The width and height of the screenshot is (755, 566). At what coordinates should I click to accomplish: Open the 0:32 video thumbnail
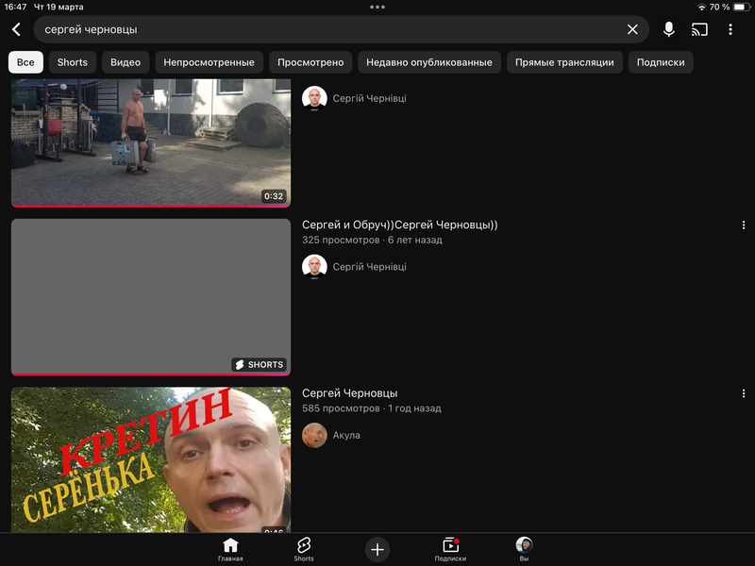tap(151, 143)
